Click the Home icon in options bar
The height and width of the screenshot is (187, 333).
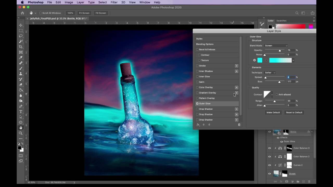click(x=23, y=13)
